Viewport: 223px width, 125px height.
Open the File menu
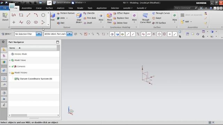[x=5, y=8]
